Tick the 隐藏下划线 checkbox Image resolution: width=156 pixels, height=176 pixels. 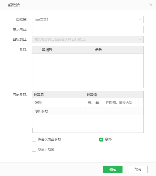(x=34, y=149)
